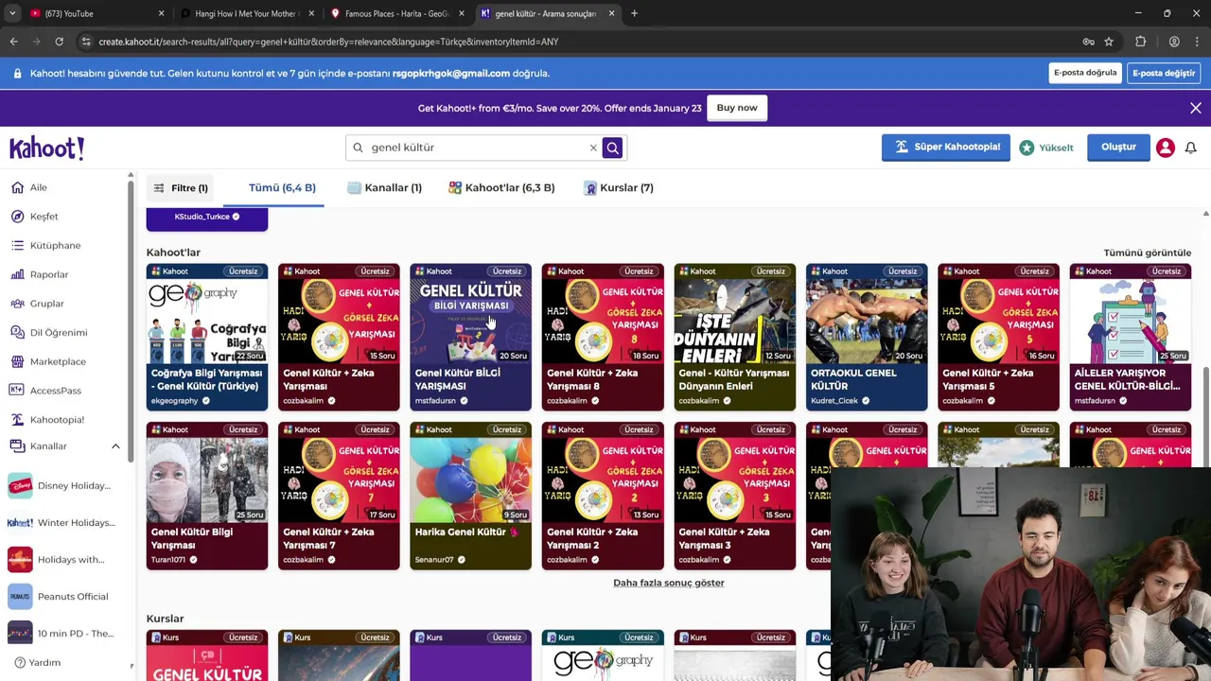Click the page's right vertical scrollbar
Viewport: 1211px width, 681px height.
click(x=1206, y=416)
